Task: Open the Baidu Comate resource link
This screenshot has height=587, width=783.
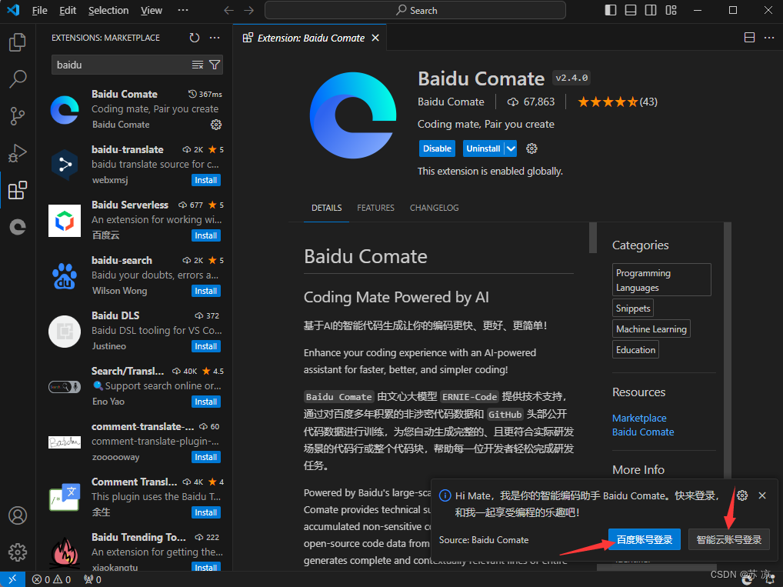Action: pos(643,432)
